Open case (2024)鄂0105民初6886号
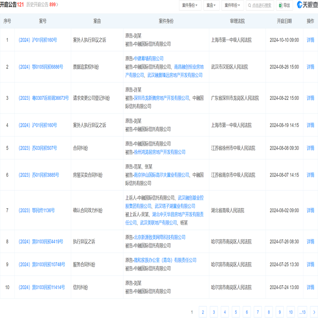Image resolution: width=318 pixels, height=318 pixels. 41,67
